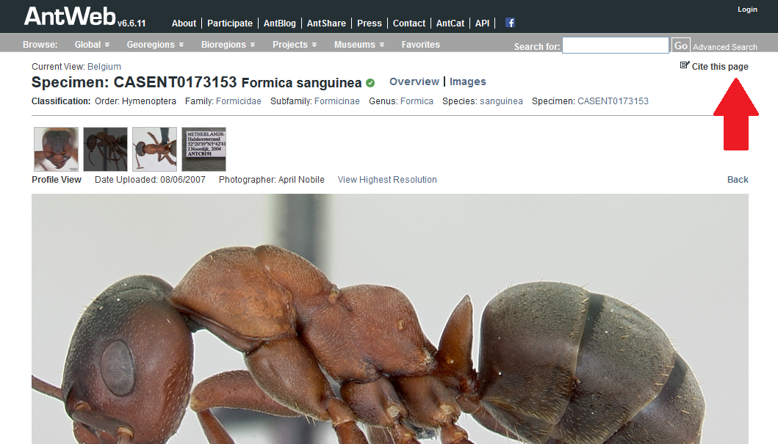This screenshot has height=444, width=778.
Task: Expand the Projects menu
Action: (x=295, y=45)
